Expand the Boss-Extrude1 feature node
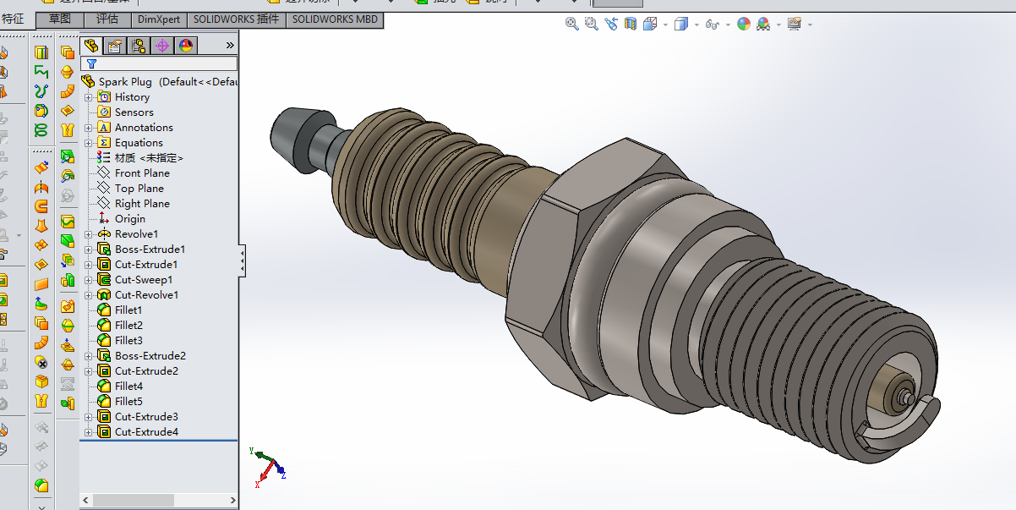Image resolution: width=1016 pixels, height=510 pixels. [88, 250]
